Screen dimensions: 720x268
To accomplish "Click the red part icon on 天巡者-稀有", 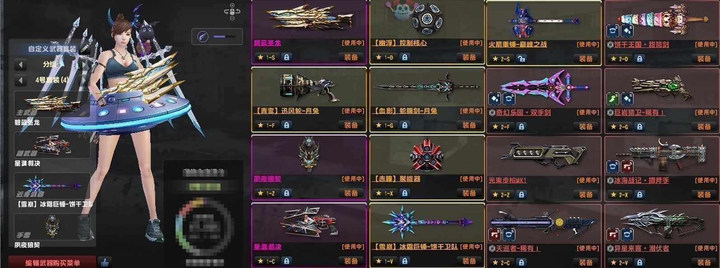I will click(x=494, y=234).
